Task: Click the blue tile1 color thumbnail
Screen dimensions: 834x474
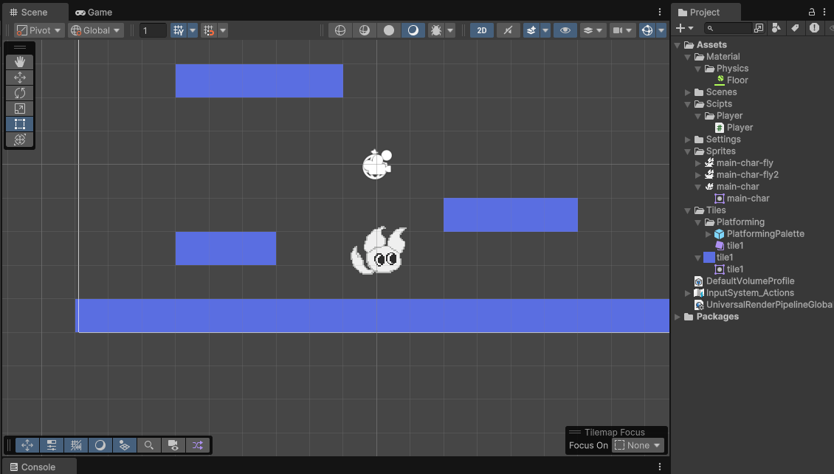Action: point(709,258)
